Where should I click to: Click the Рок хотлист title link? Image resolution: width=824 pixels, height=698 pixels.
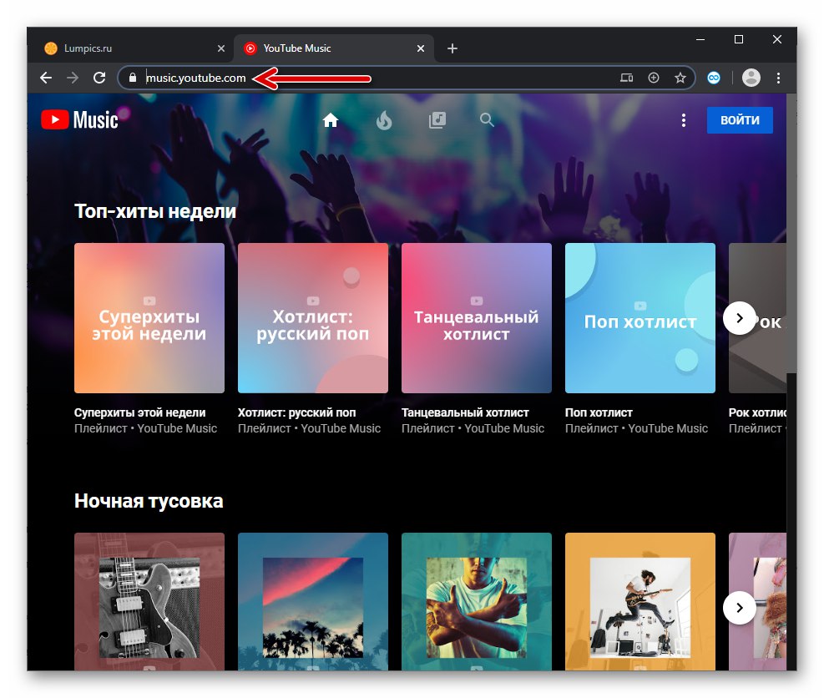(757, 412)
